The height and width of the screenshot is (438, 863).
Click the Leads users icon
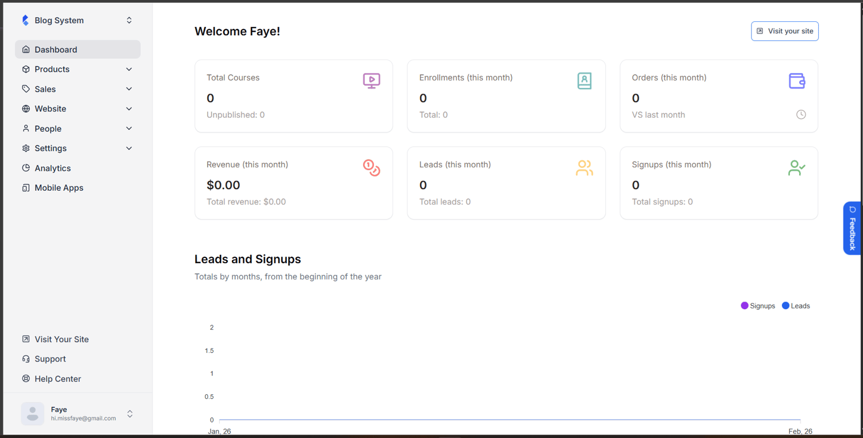pos(585,168)
